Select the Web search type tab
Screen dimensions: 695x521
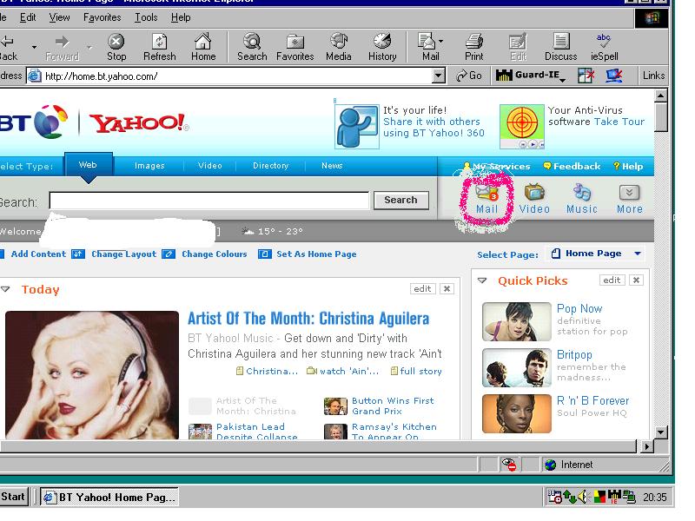(x=89, y=165)
